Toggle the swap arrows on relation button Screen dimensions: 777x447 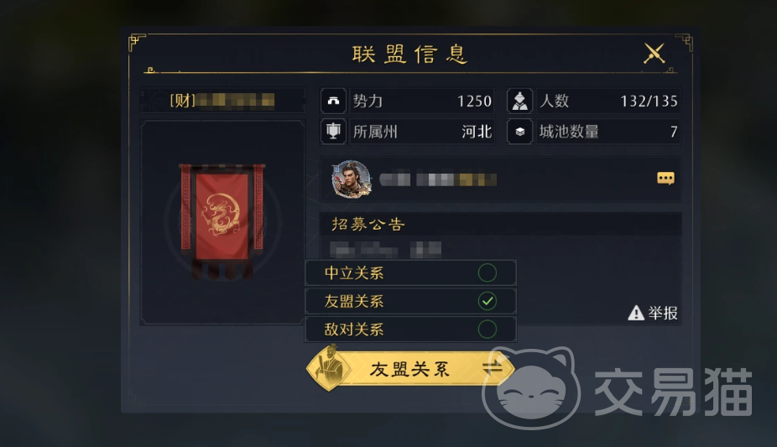tap(493, 368)
